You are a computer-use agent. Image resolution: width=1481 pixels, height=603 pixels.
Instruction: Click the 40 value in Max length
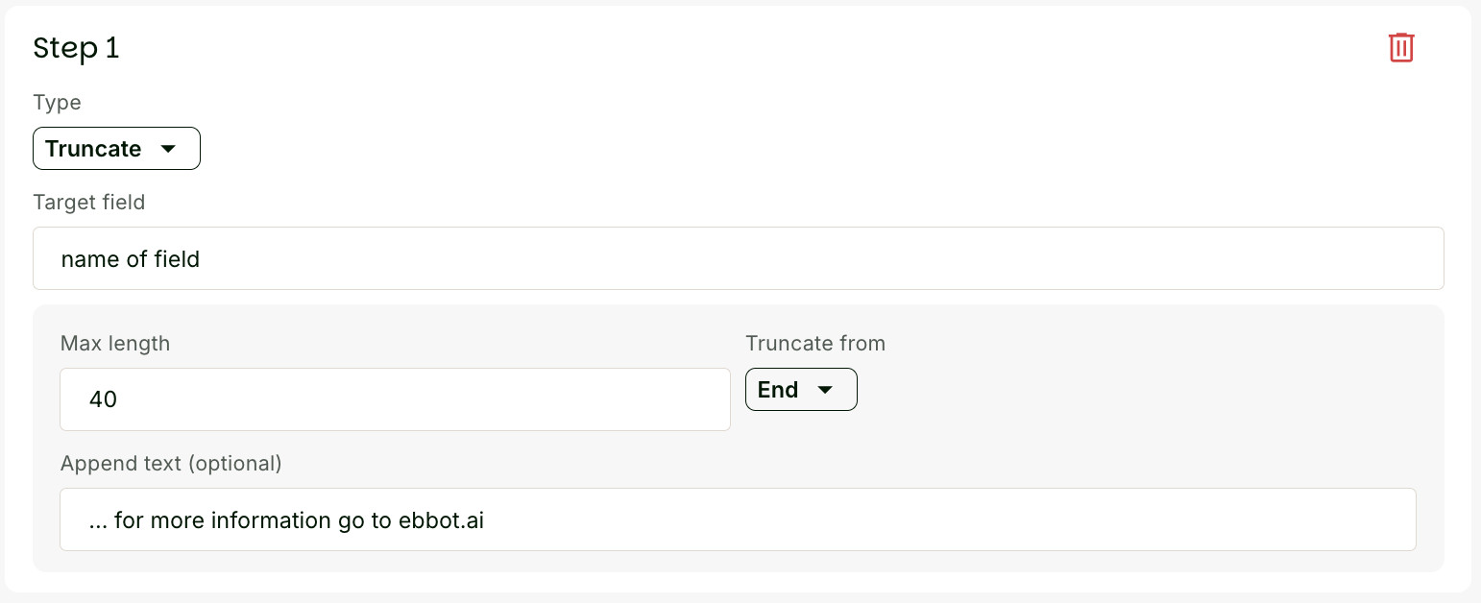tap(103, 399)
